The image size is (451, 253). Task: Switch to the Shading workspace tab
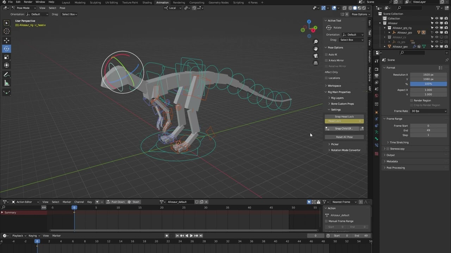(147, 2)
